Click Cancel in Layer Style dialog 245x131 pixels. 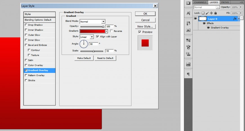145,20
